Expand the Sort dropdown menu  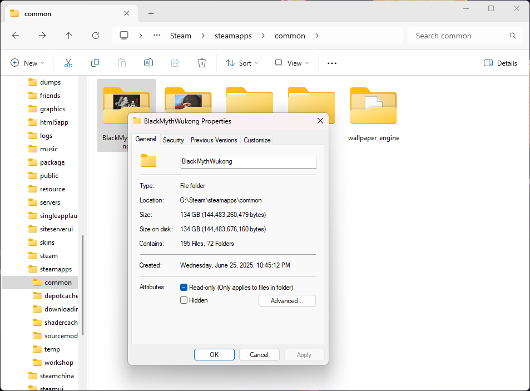[x=242, y=63]
